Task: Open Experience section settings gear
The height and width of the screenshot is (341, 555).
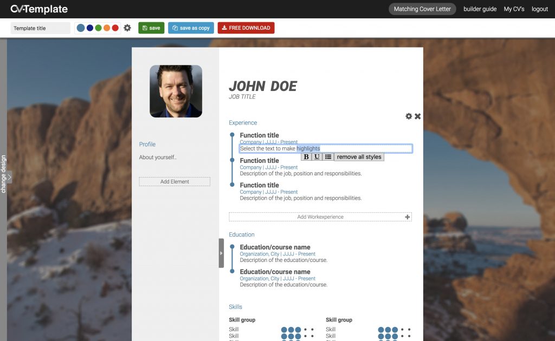Action: [x=409, y=116]
